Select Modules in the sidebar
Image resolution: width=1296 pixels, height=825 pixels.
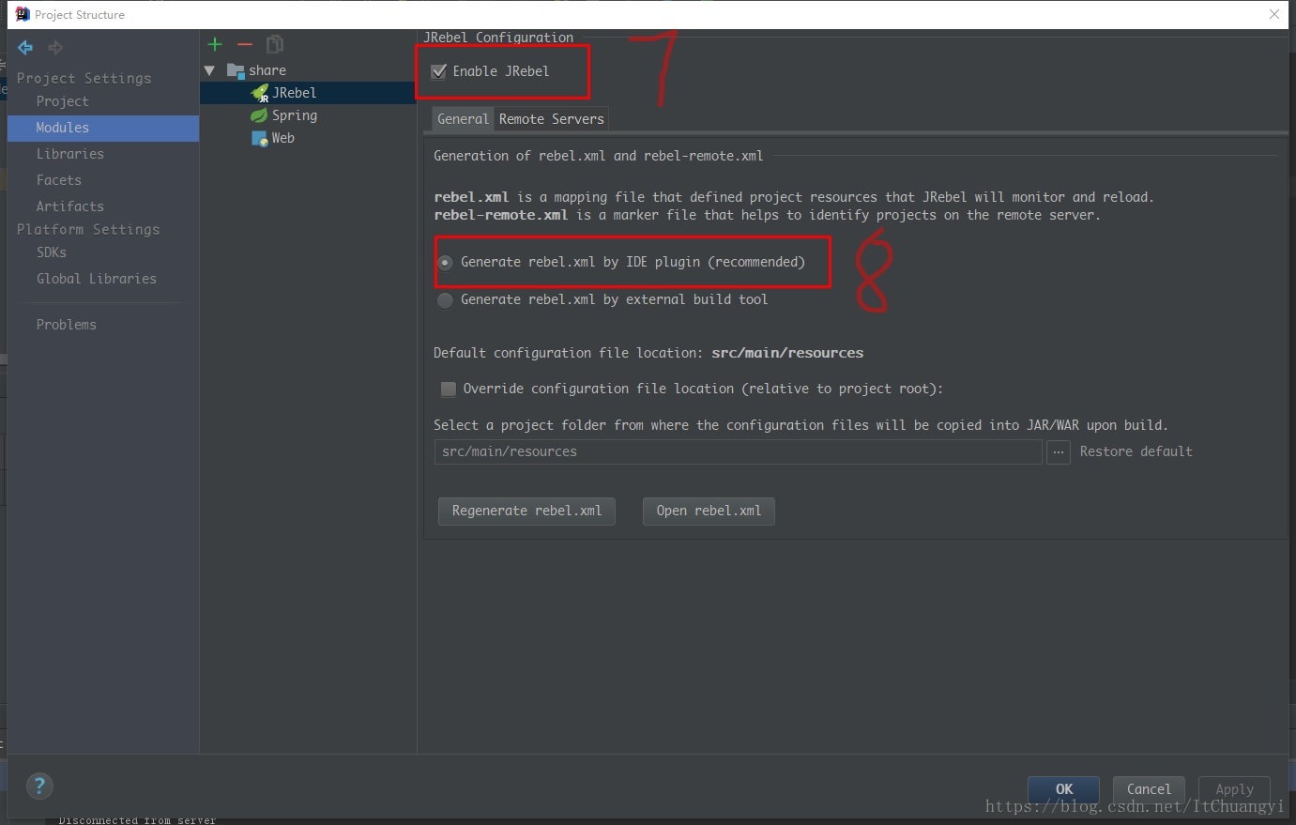103,128
